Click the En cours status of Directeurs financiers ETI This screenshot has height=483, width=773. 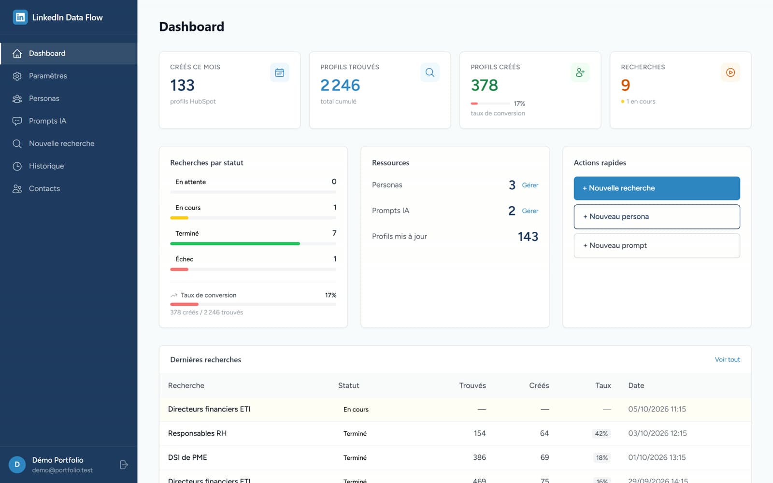click(356, 410)
